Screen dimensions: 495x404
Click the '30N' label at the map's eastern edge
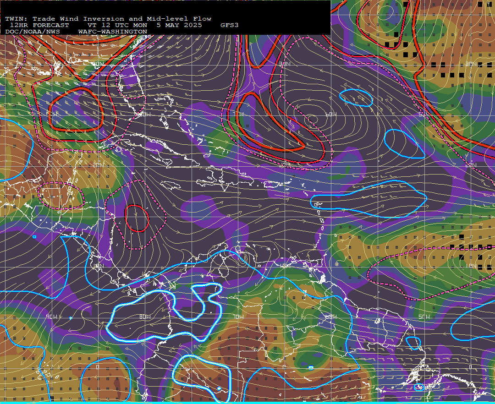pos(471,64)
